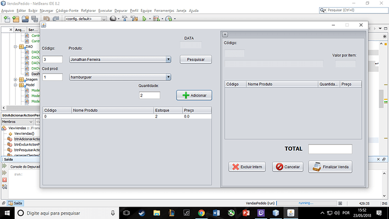Expand the Imagem package tree node
389x219 pixels.
tap(15, 80)
